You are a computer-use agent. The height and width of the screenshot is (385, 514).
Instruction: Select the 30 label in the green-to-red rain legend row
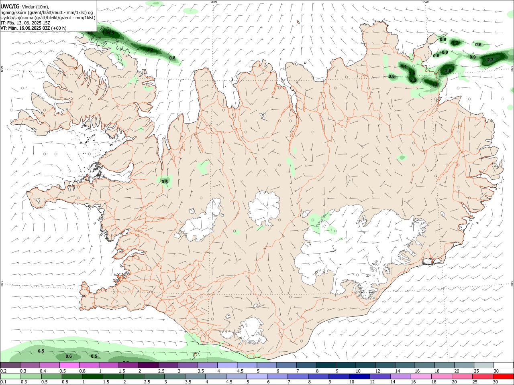496,382
